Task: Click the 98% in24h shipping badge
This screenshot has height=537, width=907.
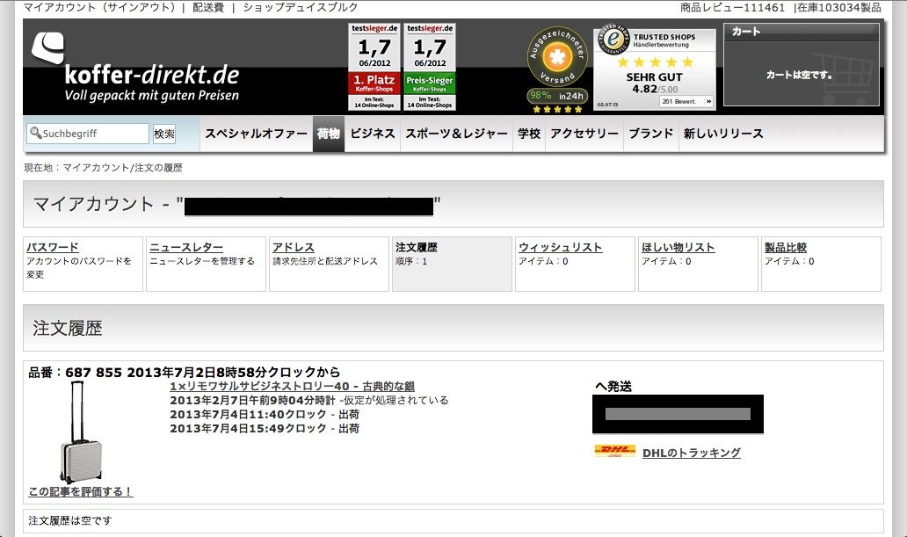Action: pos(557,96)
